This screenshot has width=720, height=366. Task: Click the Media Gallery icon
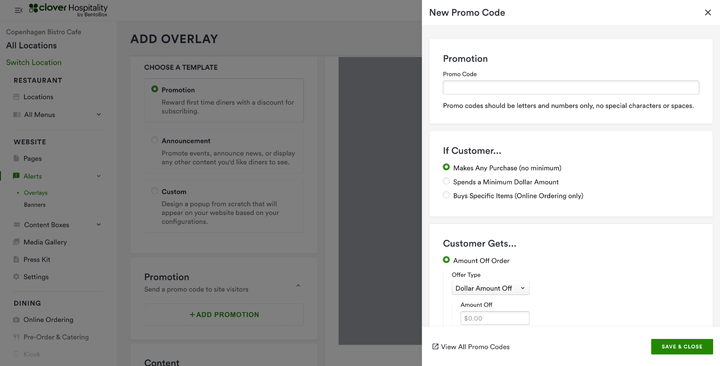point(16,242)
